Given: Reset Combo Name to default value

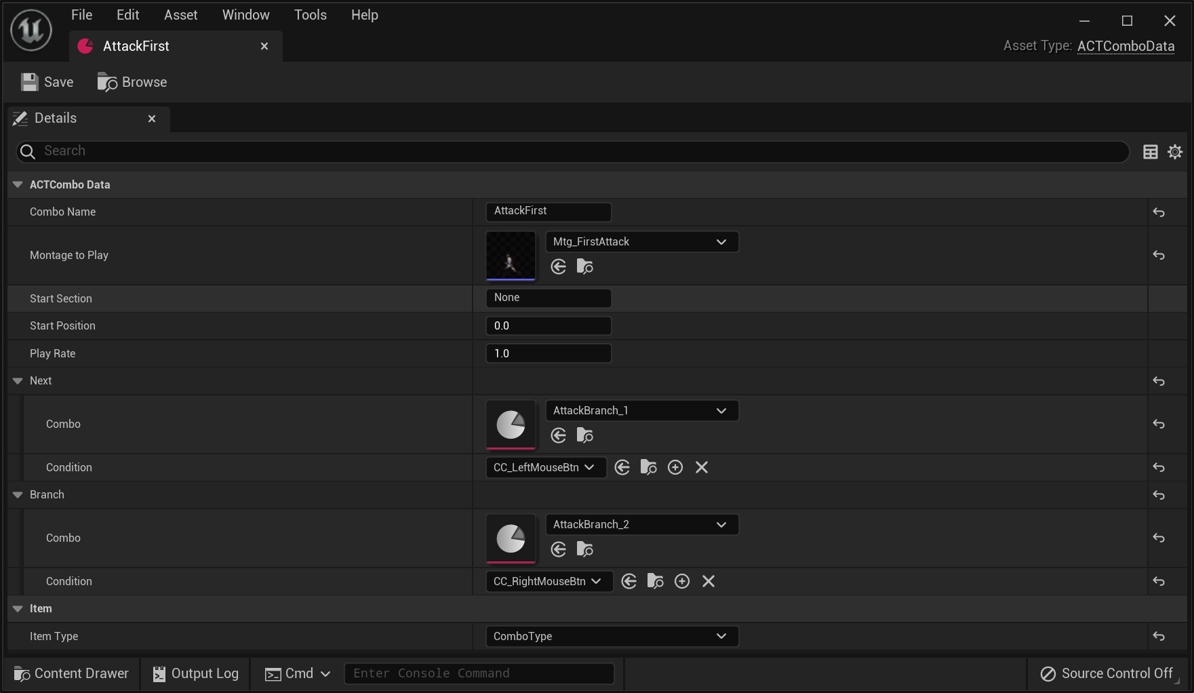Looking at the screenshot, I should click(1159, 212).
